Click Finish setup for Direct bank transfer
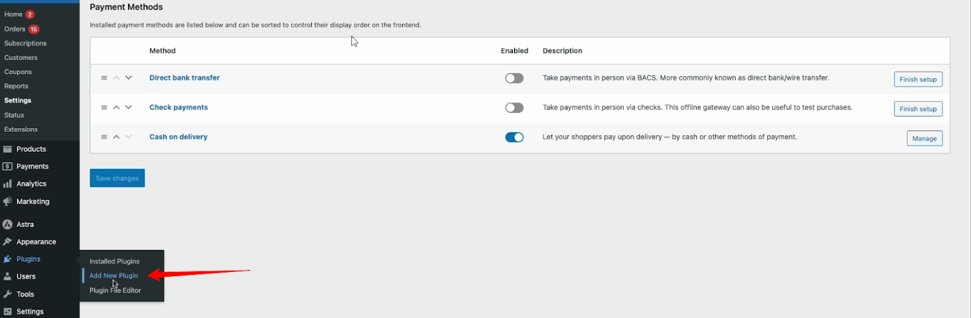This screenshot has height=318, width=971. tap(918, 79)
